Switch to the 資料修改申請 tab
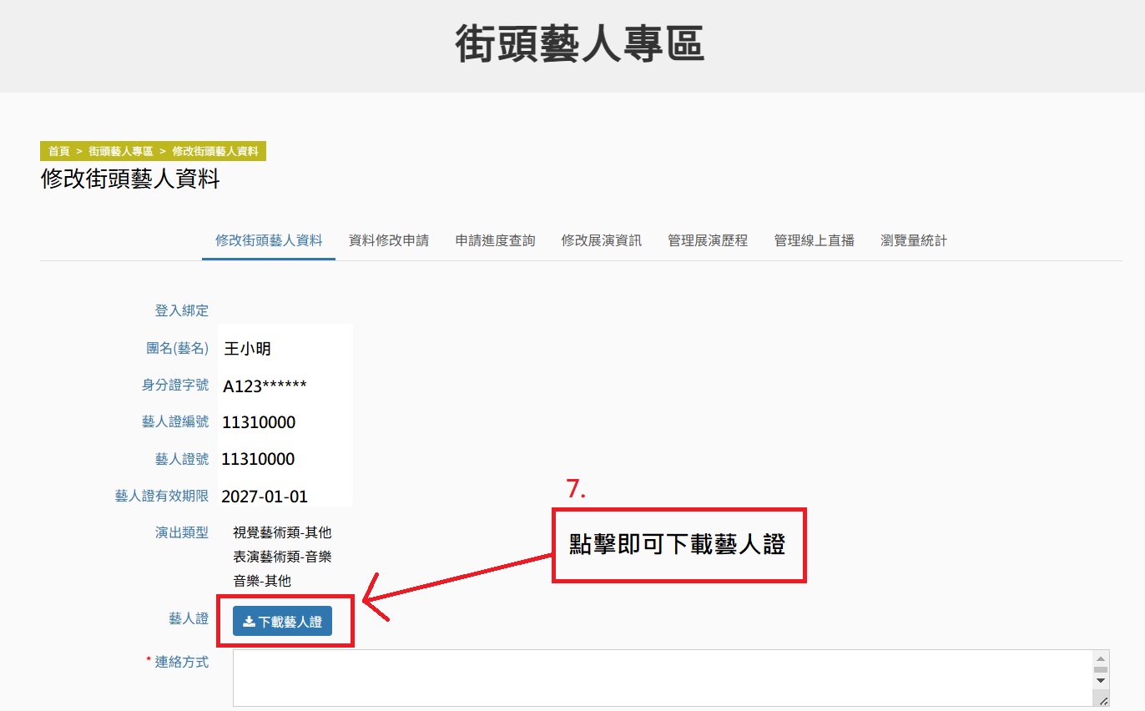The width and height of the screenshot is (1145, 711). click(x=389, y=240)
